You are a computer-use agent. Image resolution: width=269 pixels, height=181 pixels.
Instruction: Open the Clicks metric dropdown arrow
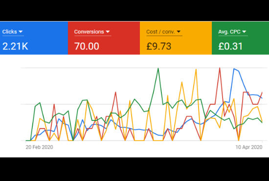tap(21, 32)
